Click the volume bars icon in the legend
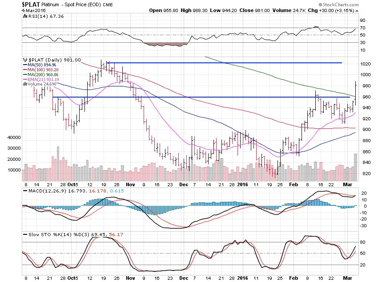 click(x=25, y=84)
